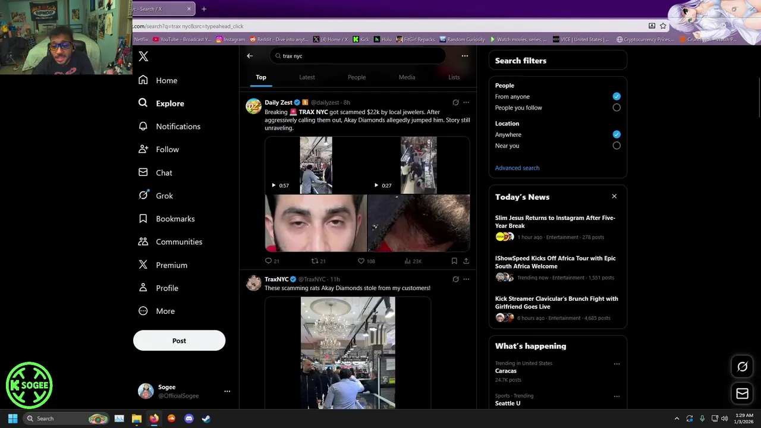Open options for Caracas trend
The width and height of the screenshot is (761, 428).
tap(617, 364)
